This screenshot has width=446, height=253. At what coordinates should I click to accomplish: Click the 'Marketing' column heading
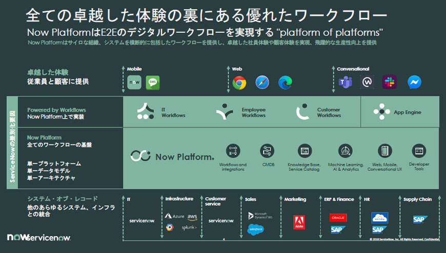[295, 199]
